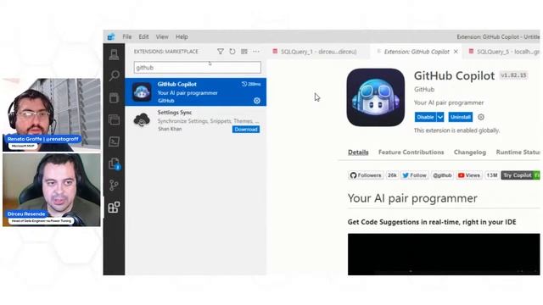Open the terminal-style activity bar icon
This screenshot has width=543, height=305.
(x=114, y=141)
